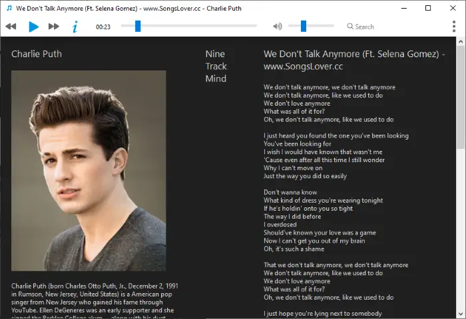Maximize the music player window
The width and height of the screenshot is (466, 319).
(428, 8)
